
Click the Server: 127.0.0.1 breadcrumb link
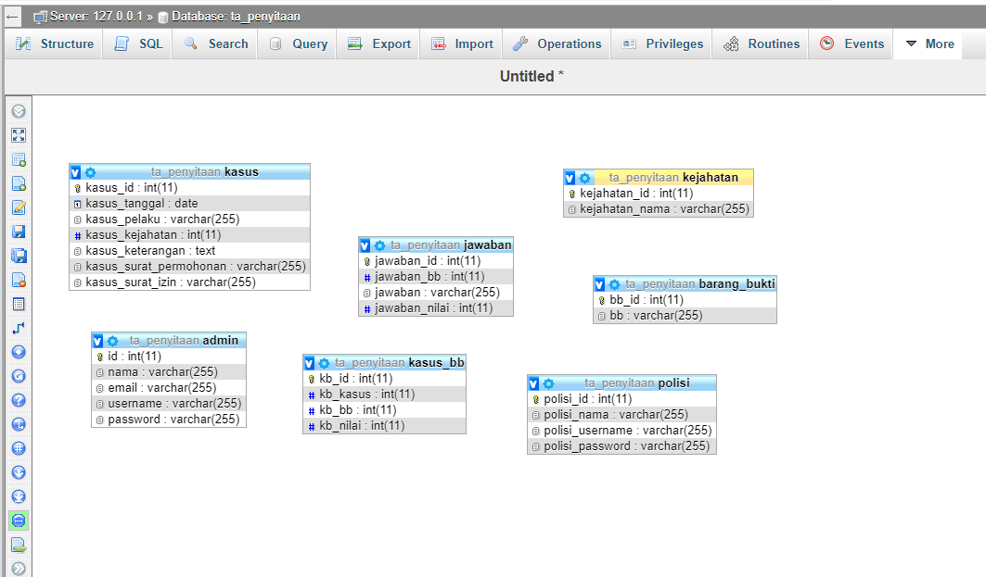click(x=96, y=17)
